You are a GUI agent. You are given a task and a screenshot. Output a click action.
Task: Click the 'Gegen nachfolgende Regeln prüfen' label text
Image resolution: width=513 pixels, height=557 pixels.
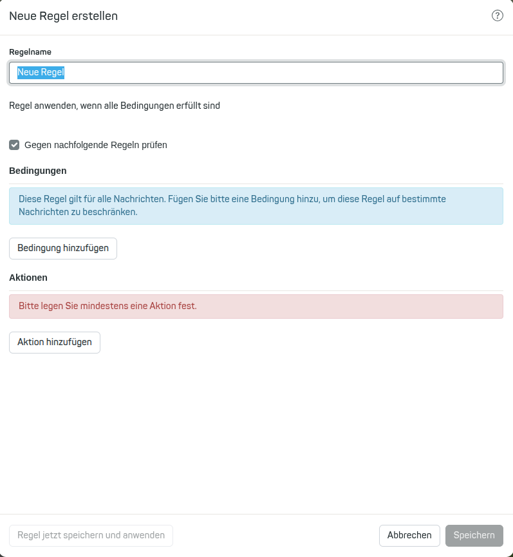(x=95, y=145)
